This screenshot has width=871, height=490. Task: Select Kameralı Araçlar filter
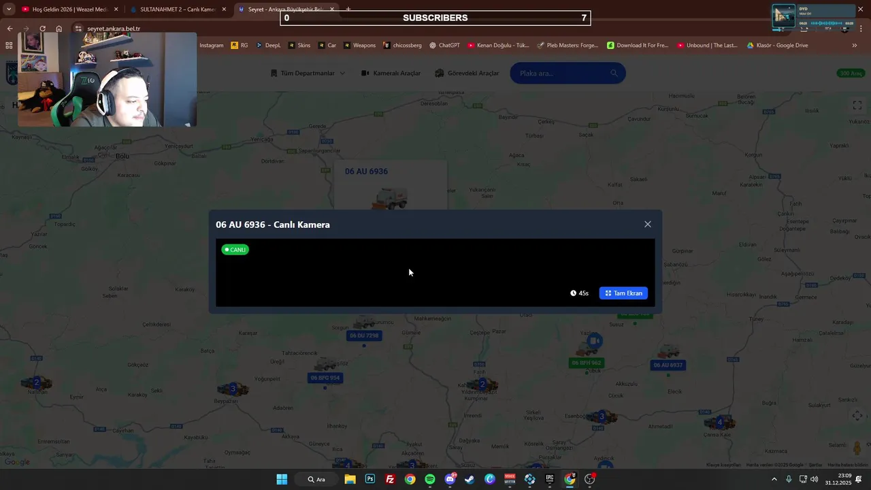391,73
